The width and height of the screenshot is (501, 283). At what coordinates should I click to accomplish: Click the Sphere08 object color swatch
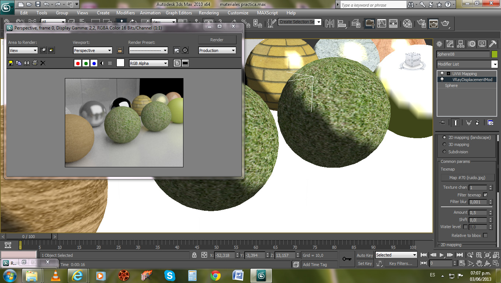tap(494, 54)
